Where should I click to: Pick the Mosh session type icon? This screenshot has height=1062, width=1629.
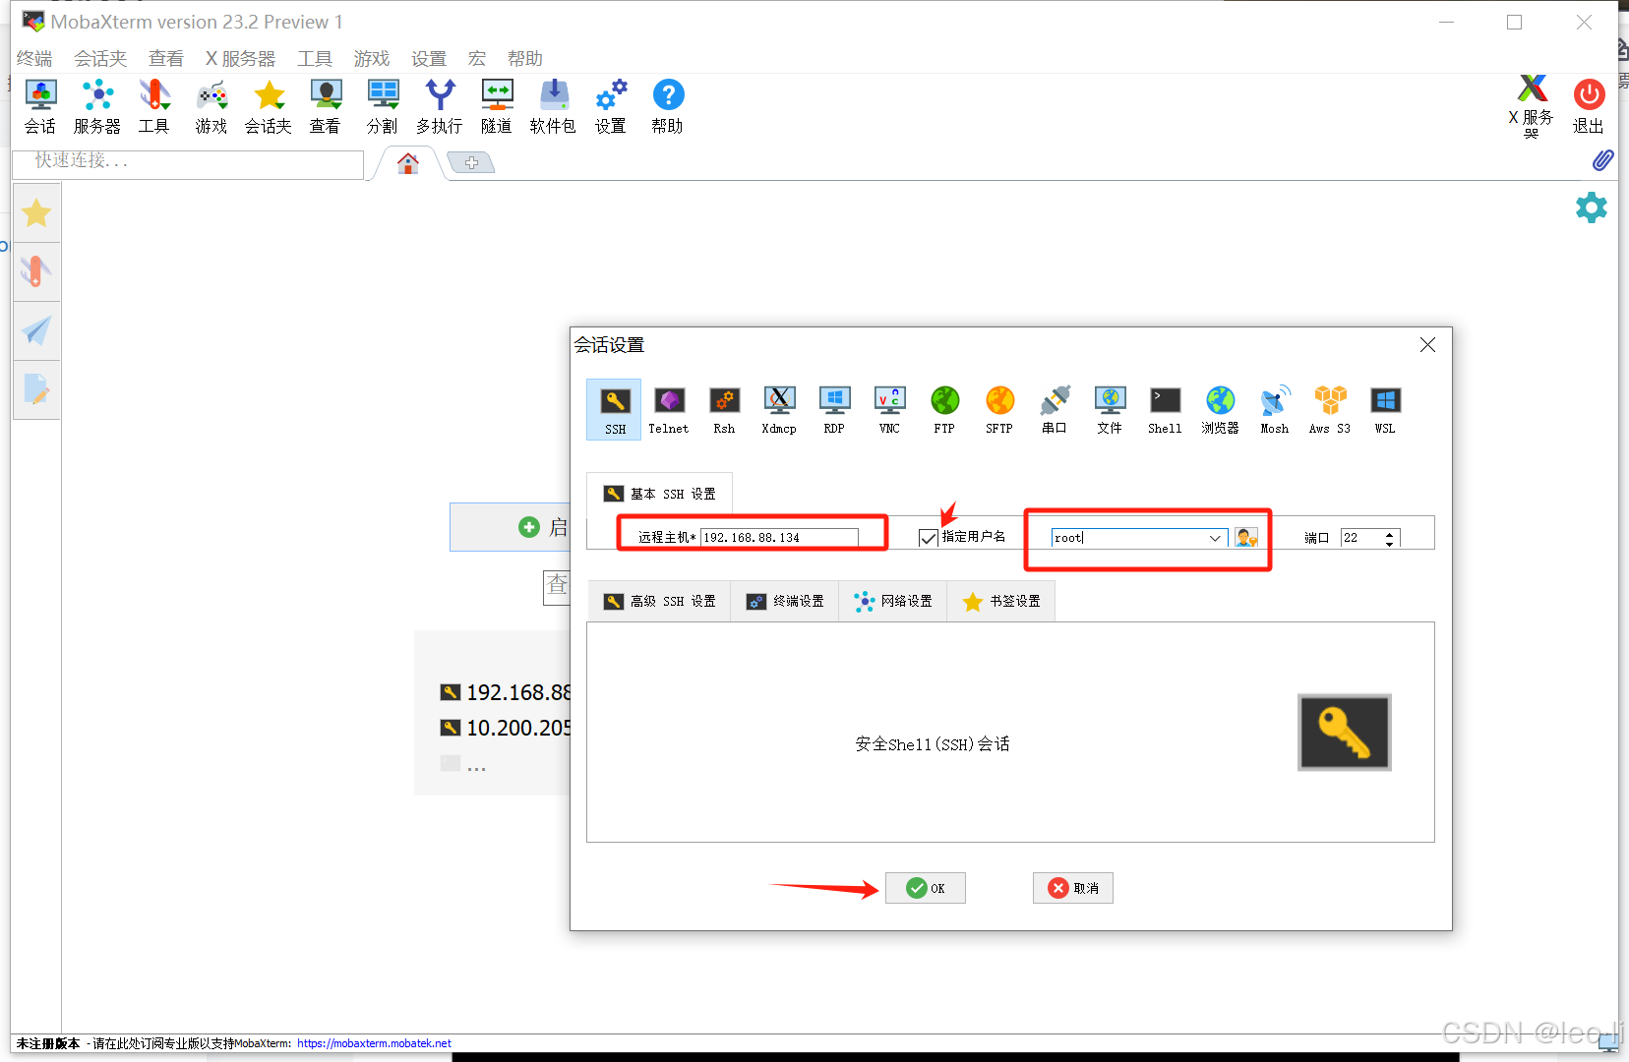coord(1275,409)
